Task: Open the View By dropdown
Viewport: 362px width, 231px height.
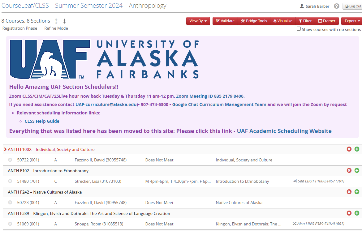Action: (198, 21)
